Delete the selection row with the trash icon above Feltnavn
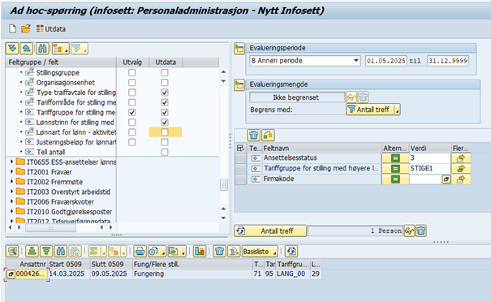The image size is (491, 302). [x=254, y=136]
